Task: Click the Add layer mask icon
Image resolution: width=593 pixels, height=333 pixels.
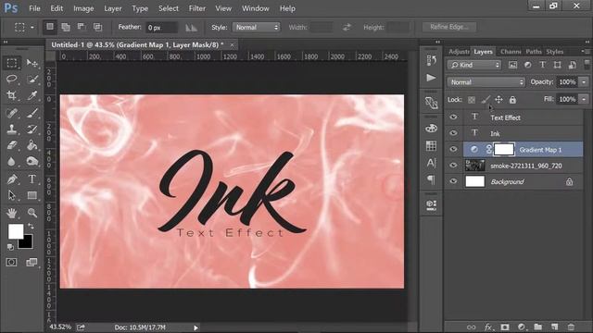Action: pos(504,327)
